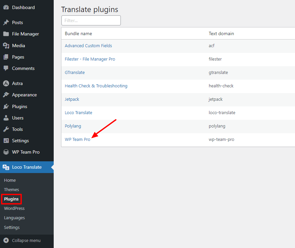Open the WordPress submenu item
The height and width of the screenshot is (248, 295).
[x=14, y=209]
